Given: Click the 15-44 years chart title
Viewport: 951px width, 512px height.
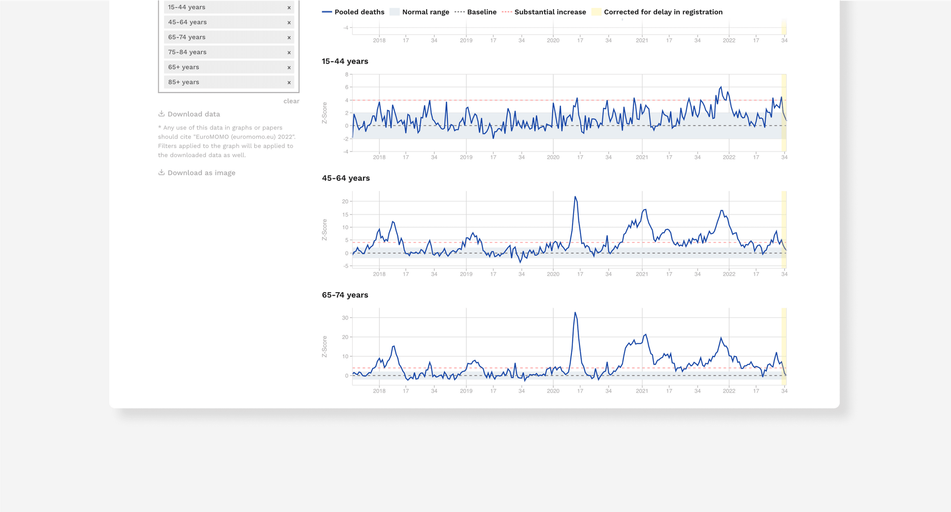Looking at the screenshot, I should click(x=345, y=61).
